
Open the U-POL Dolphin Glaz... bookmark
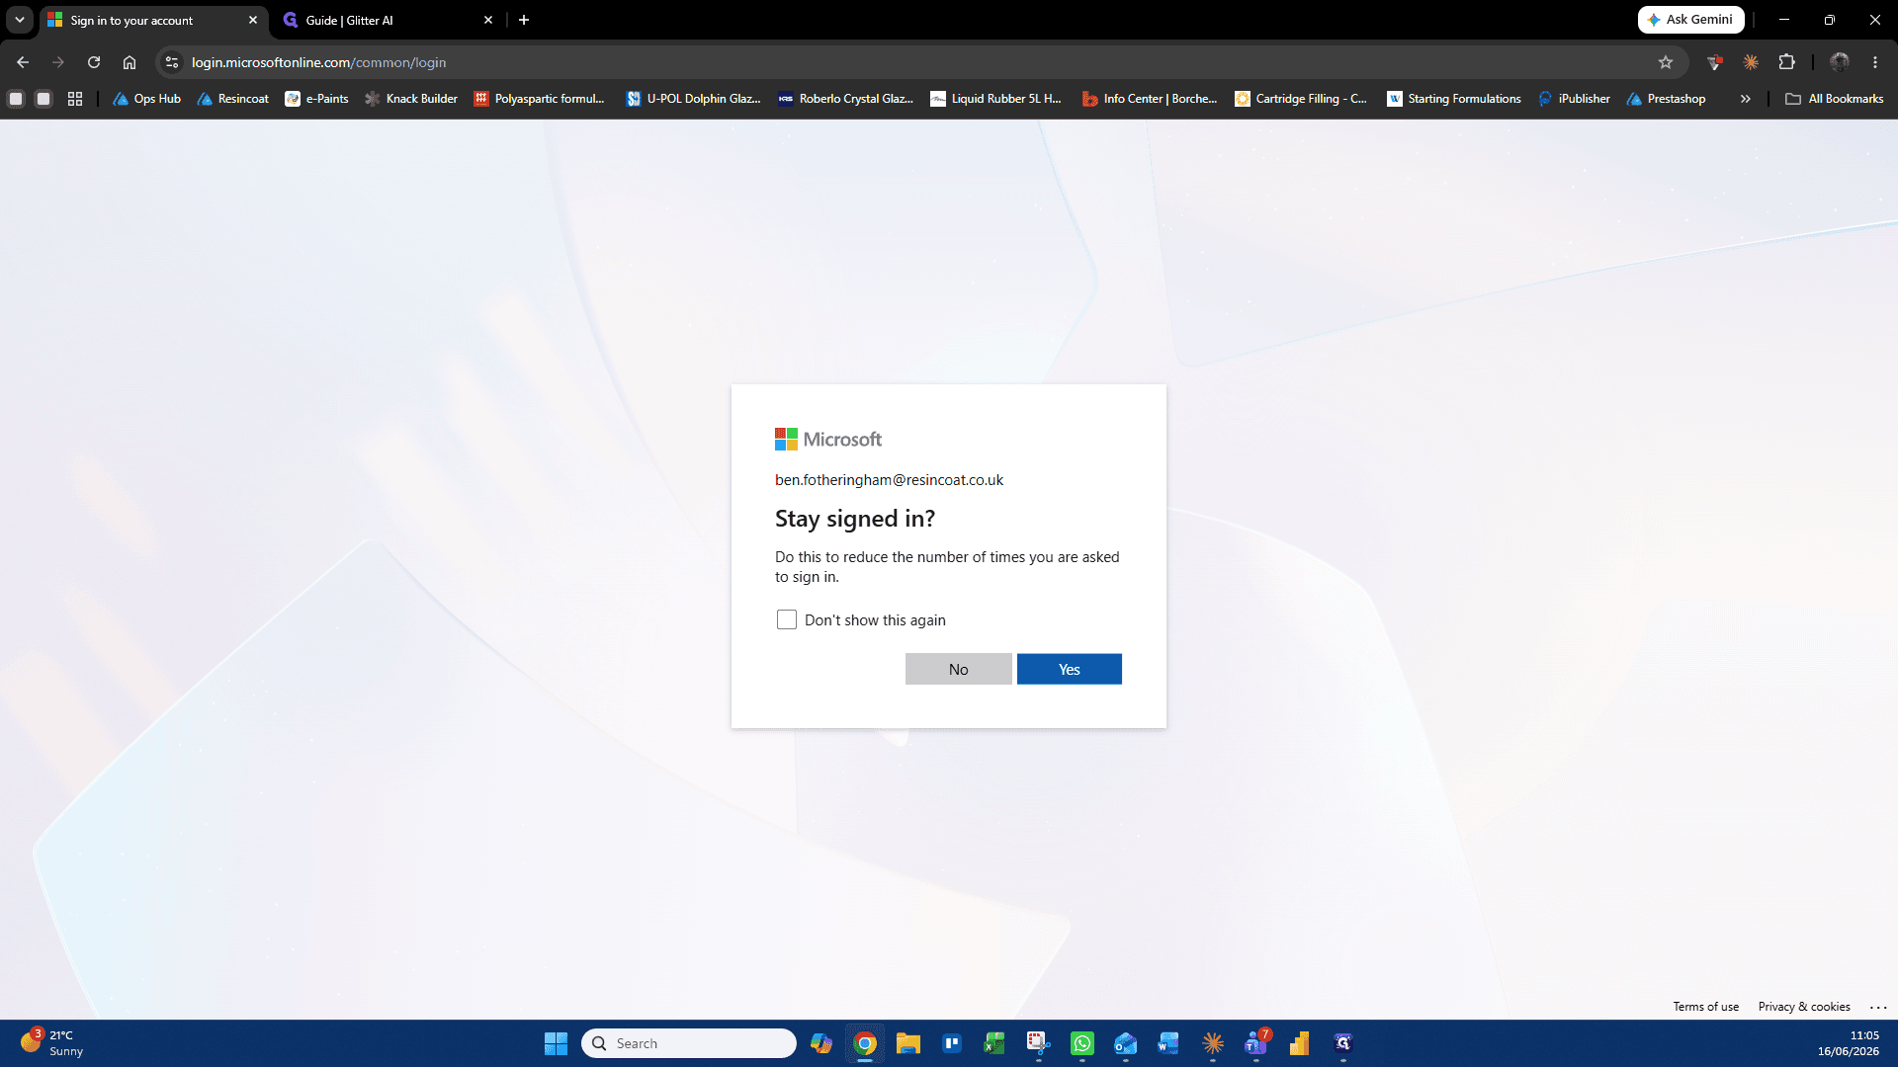click(694, 99)
